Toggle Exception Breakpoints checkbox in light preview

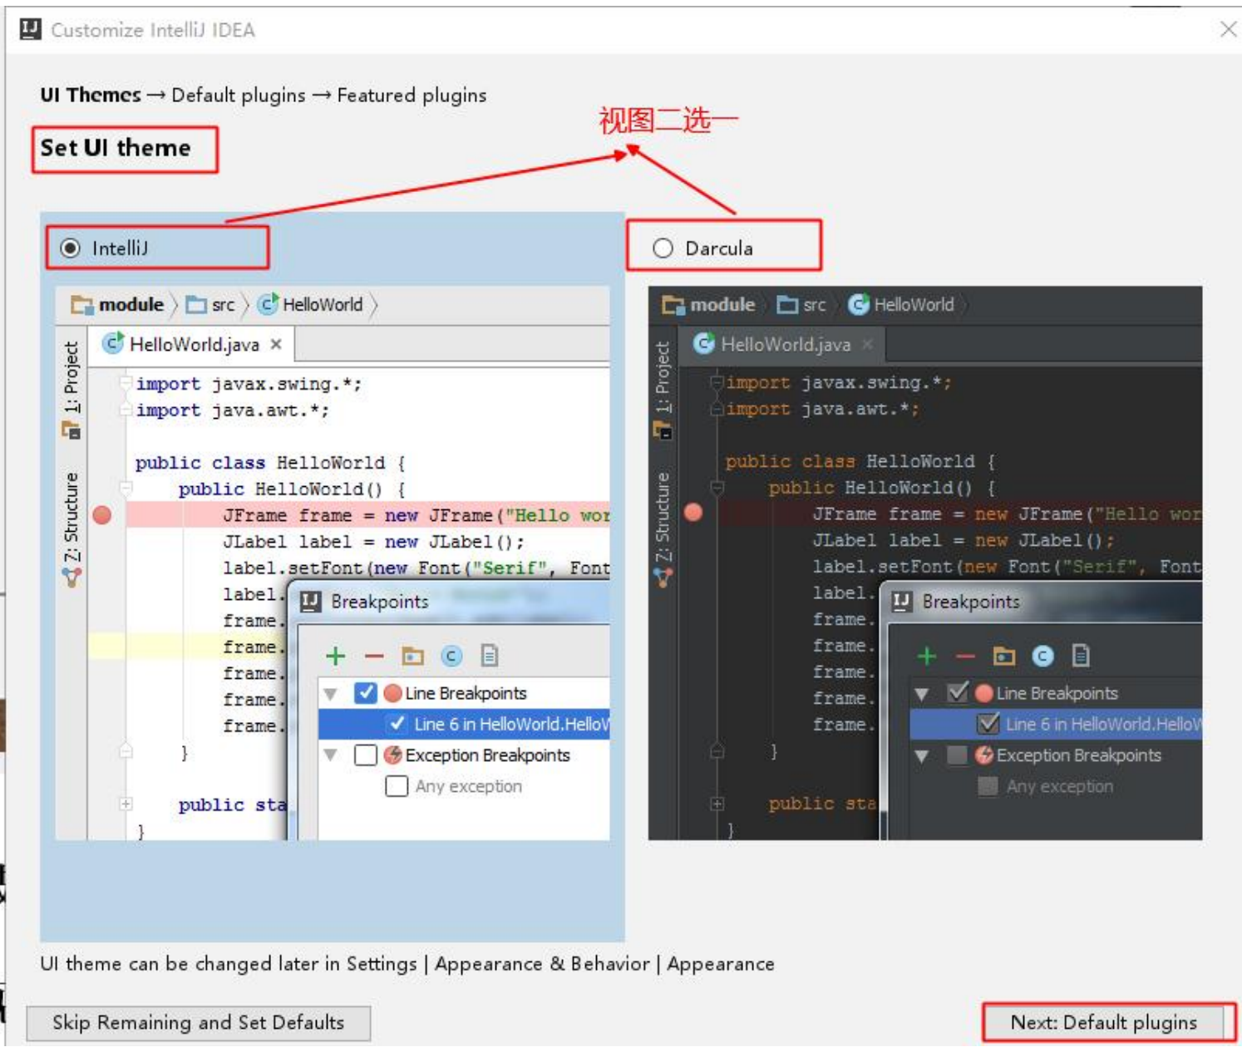pos(365,755)
